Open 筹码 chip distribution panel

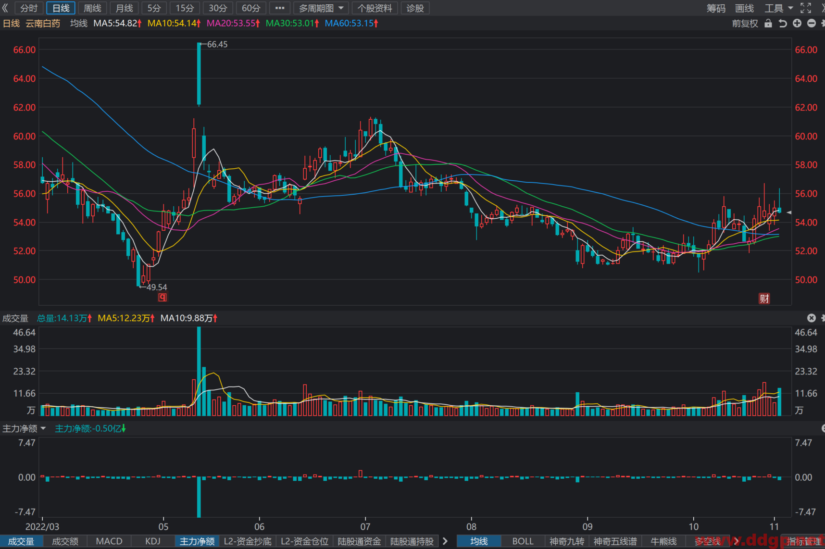[x=716, y=8]
